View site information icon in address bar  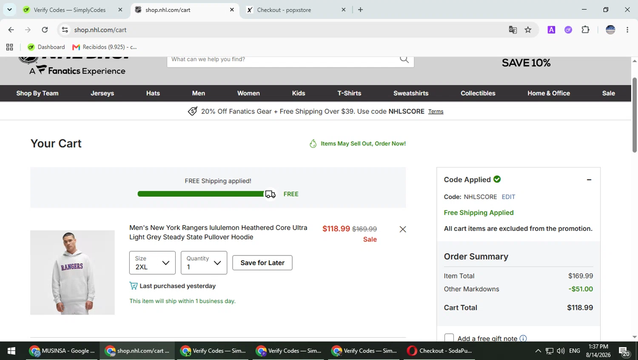coord(65,30)
